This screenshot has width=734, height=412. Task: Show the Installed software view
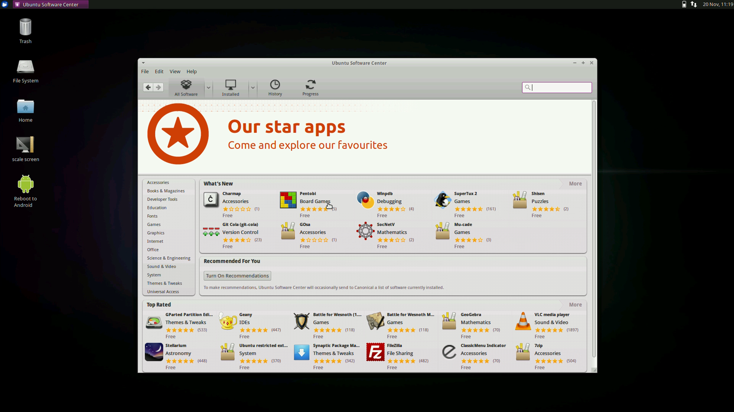click(231, 88)
